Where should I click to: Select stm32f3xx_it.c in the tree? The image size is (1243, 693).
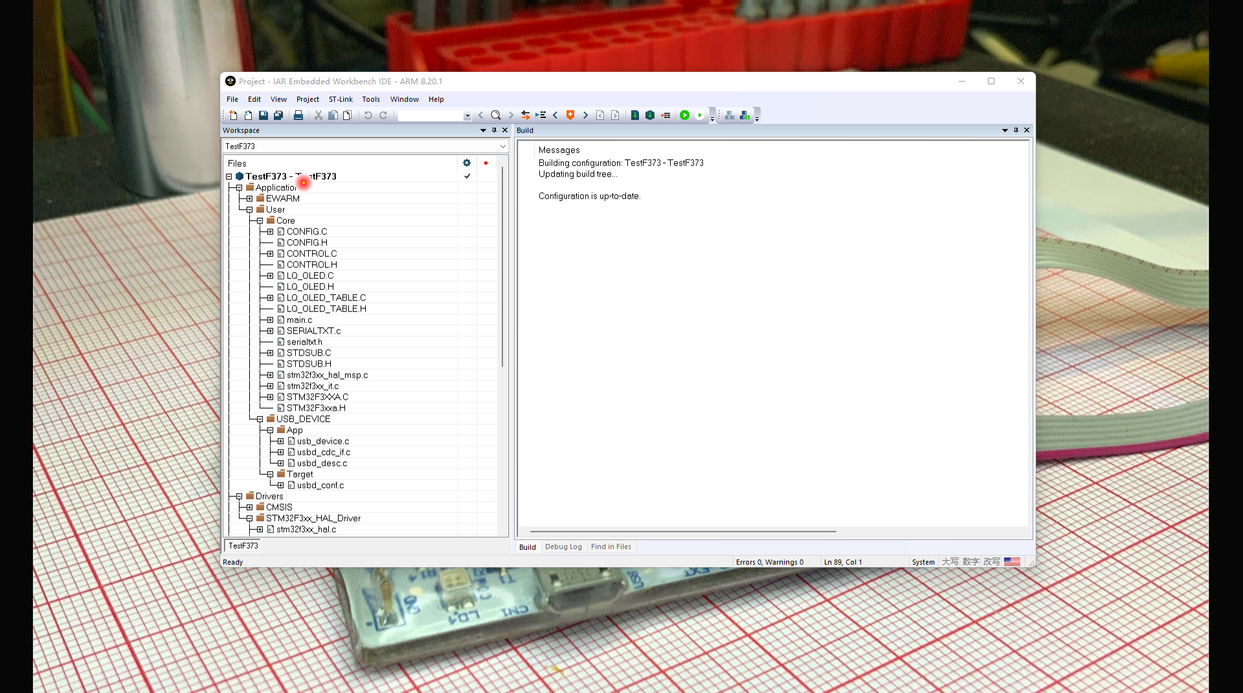[312, 386]
